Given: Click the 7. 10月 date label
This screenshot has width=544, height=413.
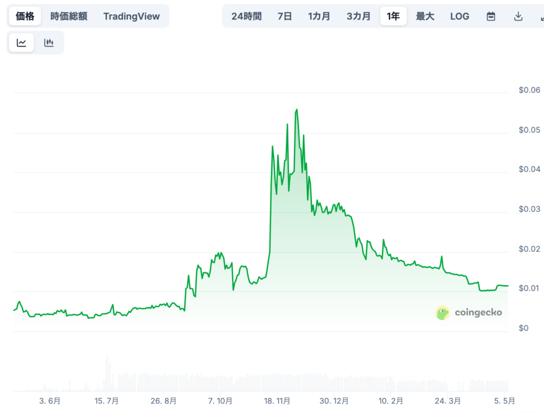Looking at the screenshot, I should (220, 401).
